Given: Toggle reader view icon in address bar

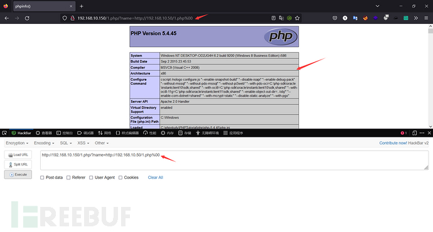Looking at the screenshot, I should [x=274, y=18].
